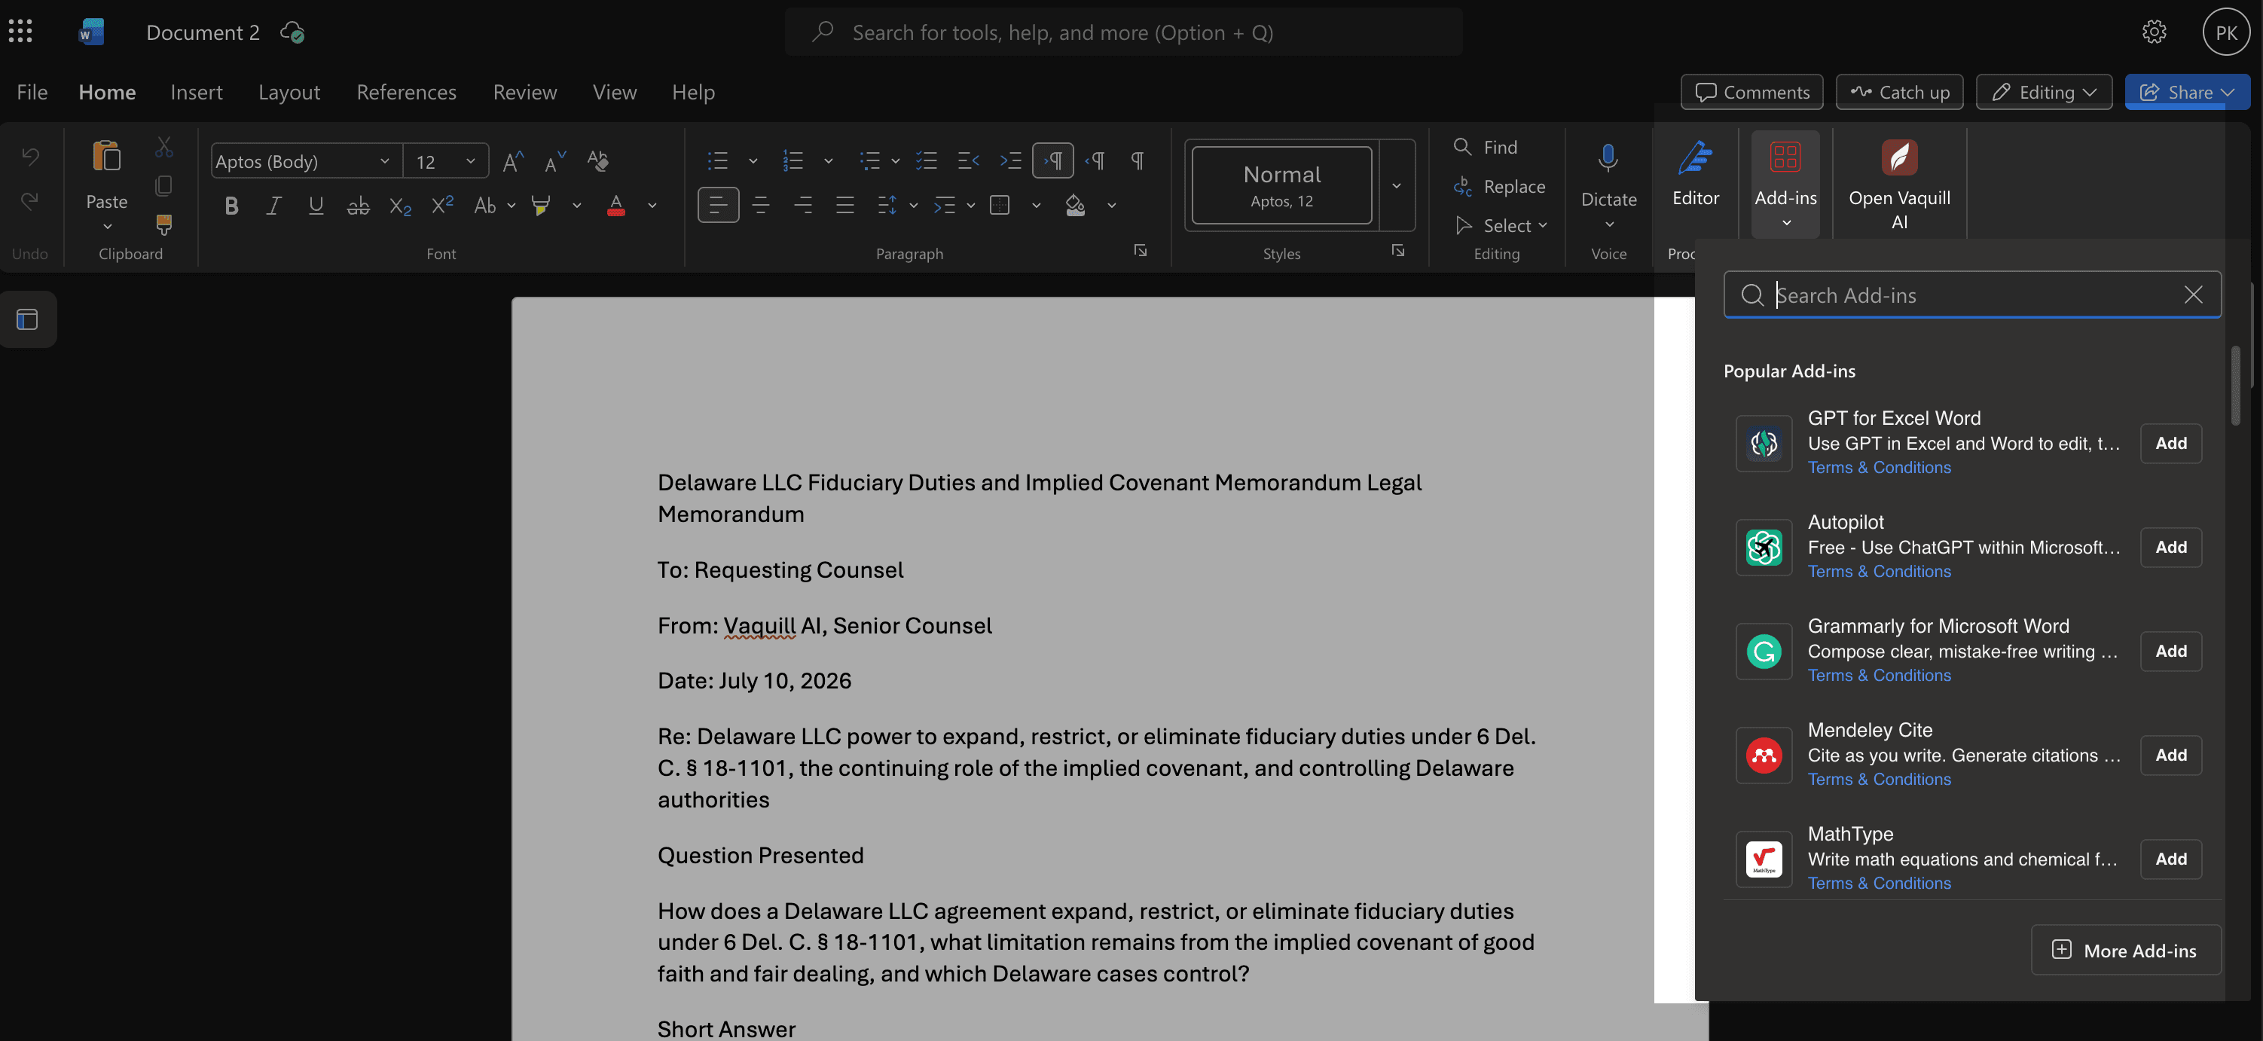Open the font size dropdown

click(x=471, y=160)
